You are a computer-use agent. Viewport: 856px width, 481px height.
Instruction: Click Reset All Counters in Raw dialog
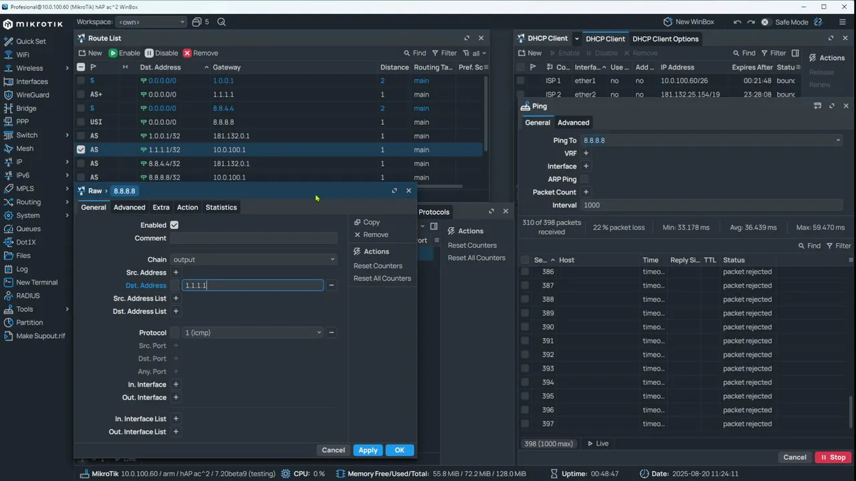tap(382, 279)
